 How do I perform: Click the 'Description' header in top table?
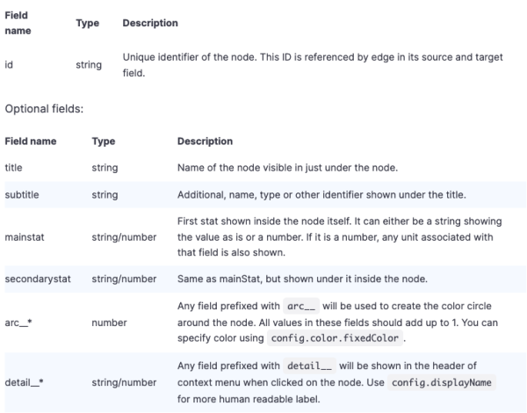coord(150,23)
